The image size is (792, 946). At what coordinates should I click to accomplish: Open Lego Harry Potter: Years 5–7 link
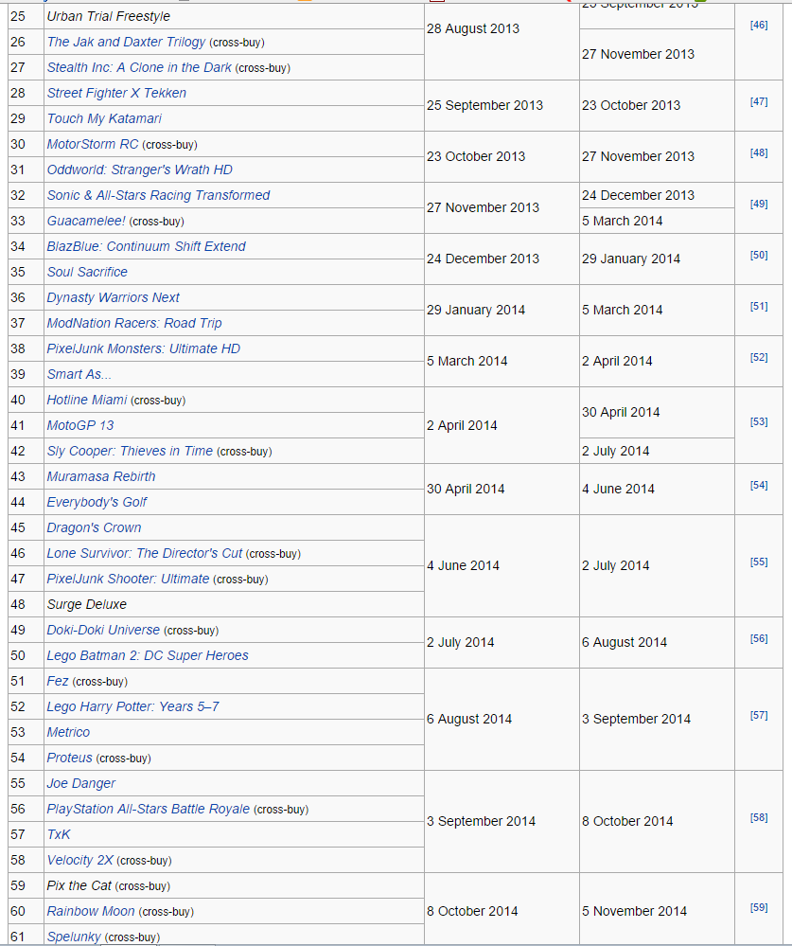(133, 707)
